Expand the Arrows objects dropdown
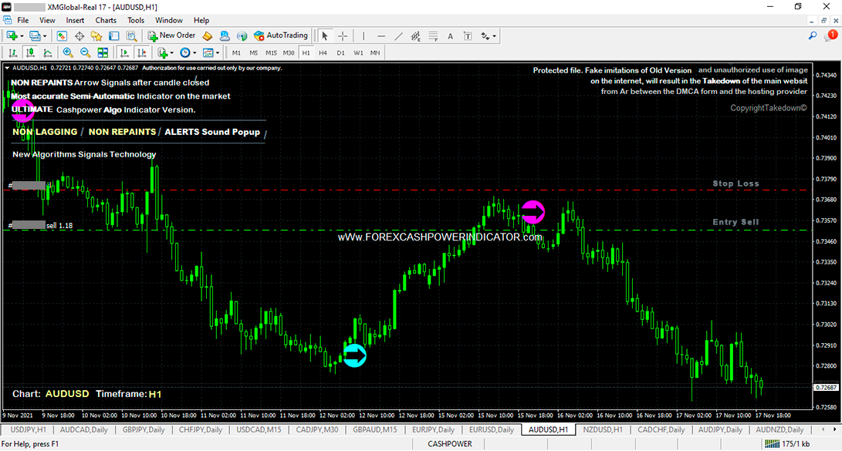The image size is (842, 451). click(x=494, y=36)
